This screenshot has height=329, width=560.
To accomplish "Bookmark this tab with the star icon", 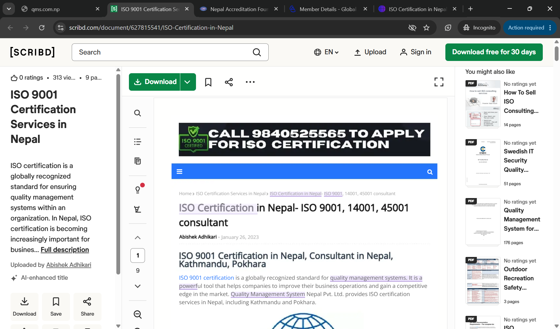I will pos(426,28).
